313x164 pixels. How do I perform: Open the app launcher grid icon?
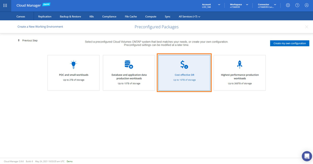pos(5,5)
